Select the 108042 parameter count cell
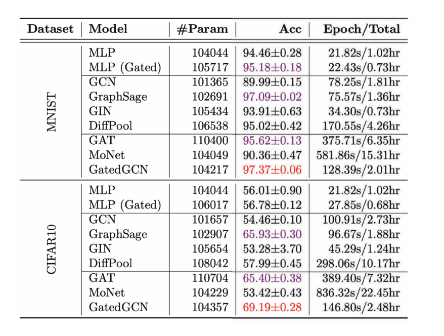Viewport: 444px width, 336px height. (210, 263)
